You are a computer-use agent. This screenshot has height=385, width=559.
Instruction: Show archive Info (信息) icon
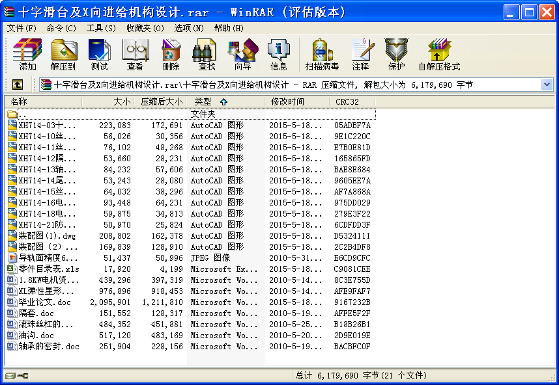278,55
